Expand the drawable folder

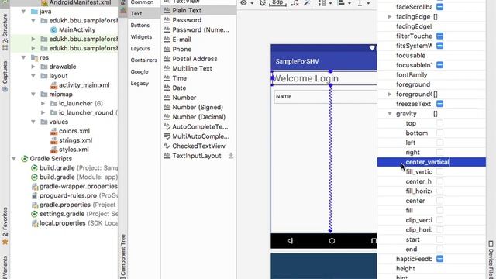tap(33, 67)
